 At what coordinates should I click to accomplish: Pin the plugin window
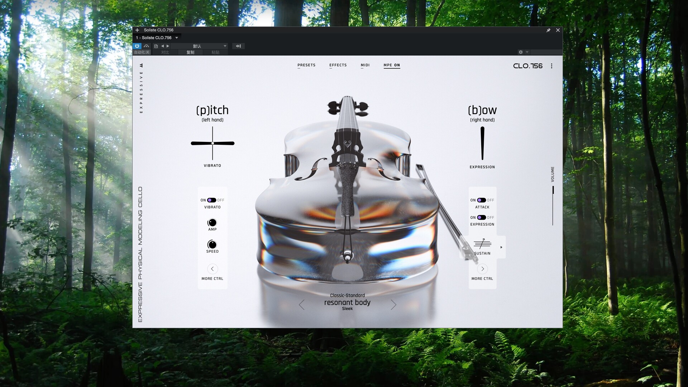point(548,30)
